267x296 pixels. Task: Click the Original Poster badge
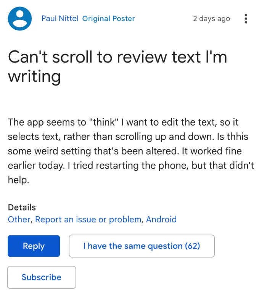click(x=108, y=18)
